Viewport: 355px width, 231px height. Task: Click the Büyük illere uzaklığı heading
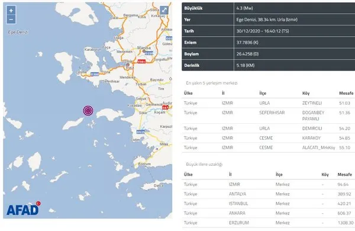point(204,164)
